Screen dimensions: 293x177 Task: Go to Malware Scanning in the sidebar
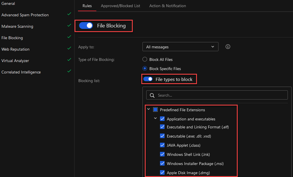click(x=17, y=26)
